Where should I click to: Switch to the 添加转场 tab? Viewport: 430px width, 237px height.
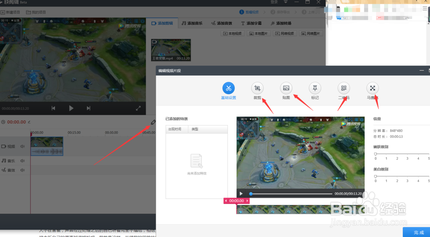point(281,23)
